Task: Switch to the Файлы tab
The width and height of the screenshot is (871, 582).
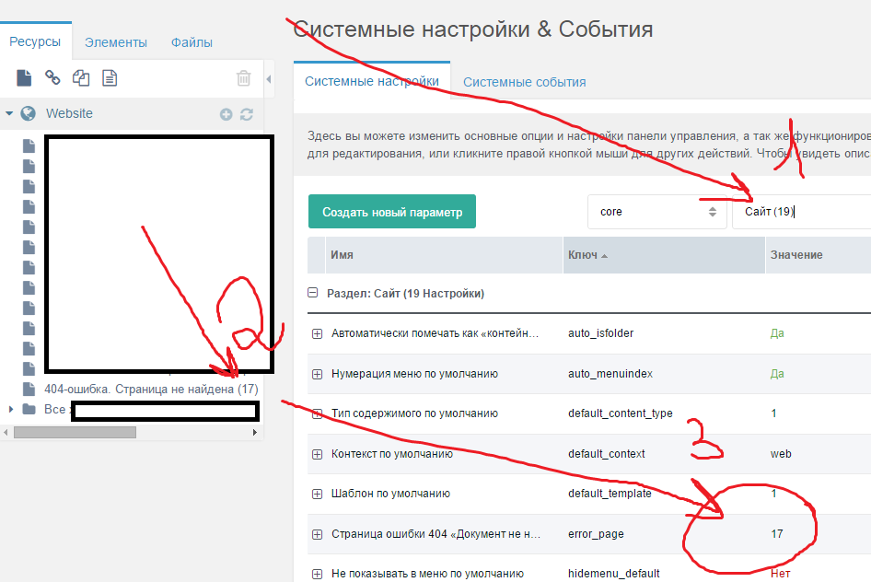Action: click(192, 42)
